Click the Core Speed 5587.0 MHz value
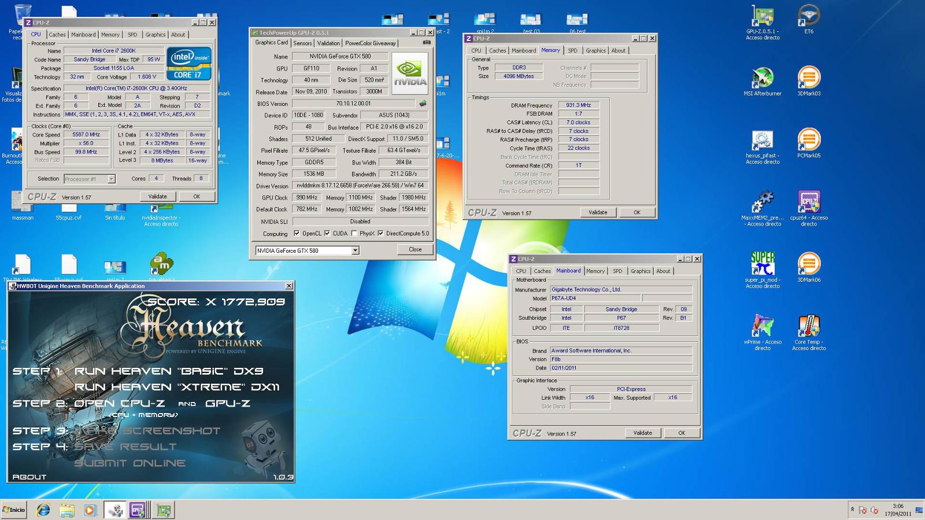Screen dimensions: 925x520 [86, 135]
